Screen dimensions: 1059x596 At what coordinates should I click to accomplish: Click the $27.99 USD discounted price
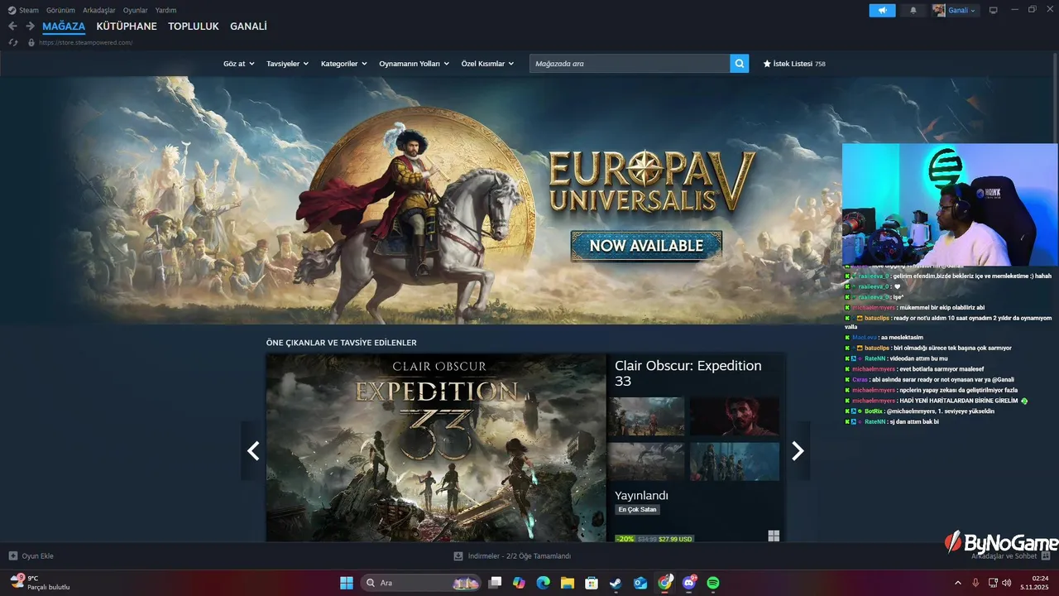[675, 539]
